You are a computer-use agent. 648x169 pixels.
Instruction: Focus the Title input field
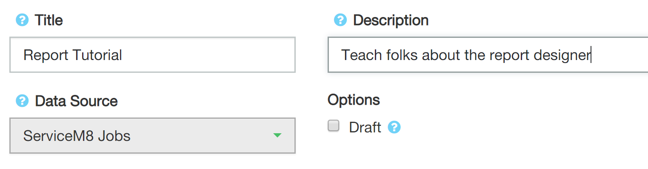(x=152, y=54)
